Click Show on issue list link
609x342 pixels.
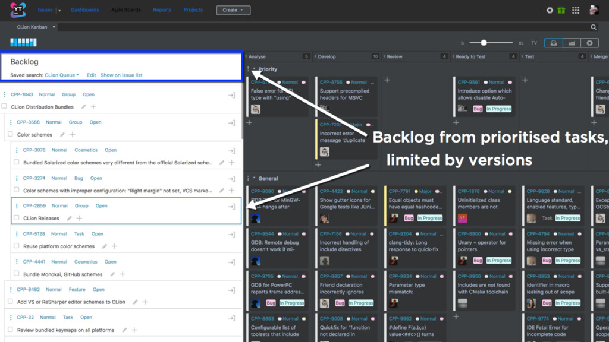coord(121,75)
